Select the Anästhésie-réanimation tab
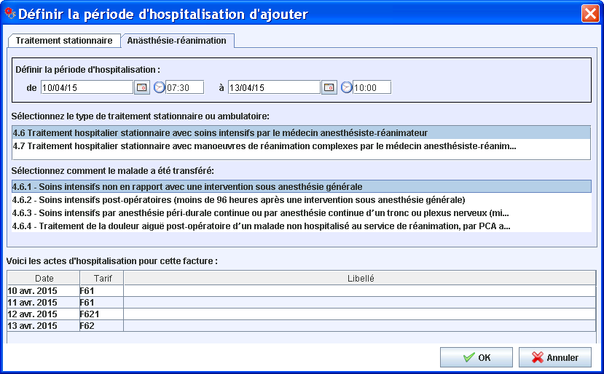Viewport: 604px width, 374px height. pyautogui.click(x=176, y=41)
